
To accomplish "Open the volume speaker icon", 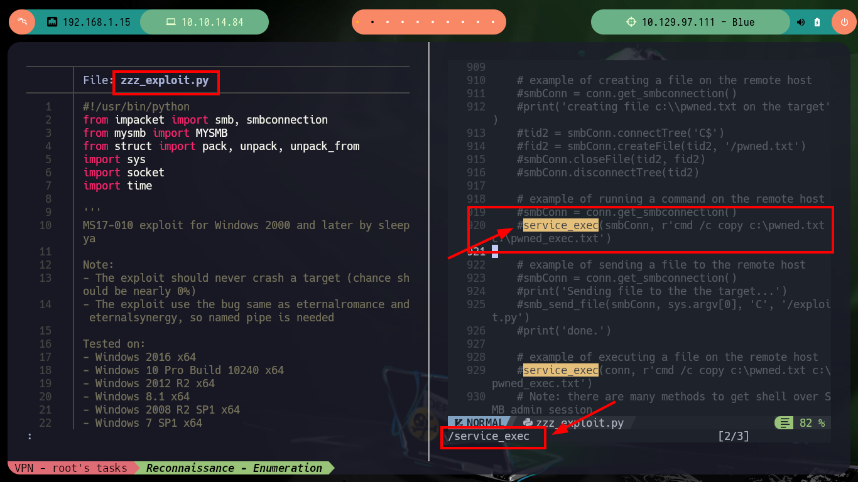I will 801,22.
